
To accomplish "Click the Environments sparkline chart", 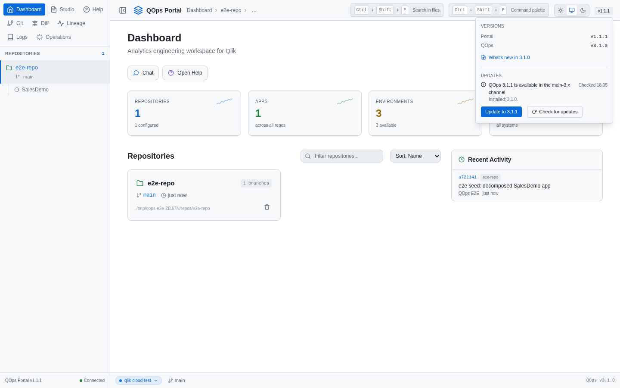I will (x=465, y=101).
